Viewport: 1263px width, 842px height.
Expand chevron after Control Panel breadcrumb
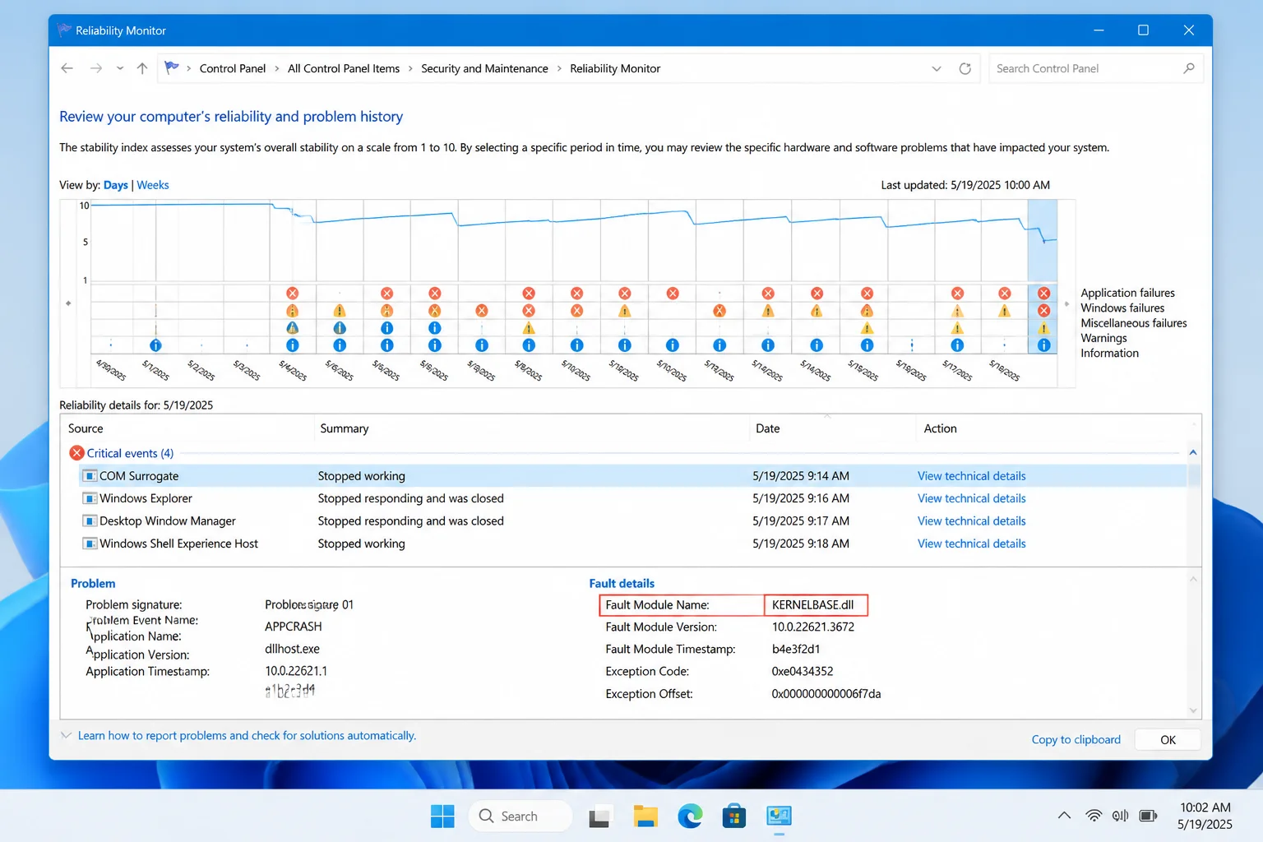277,68
